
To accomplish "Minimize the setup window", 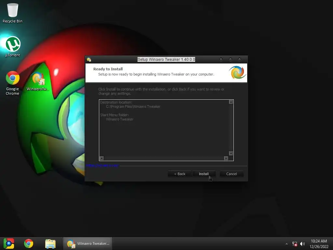I will 221,60.
